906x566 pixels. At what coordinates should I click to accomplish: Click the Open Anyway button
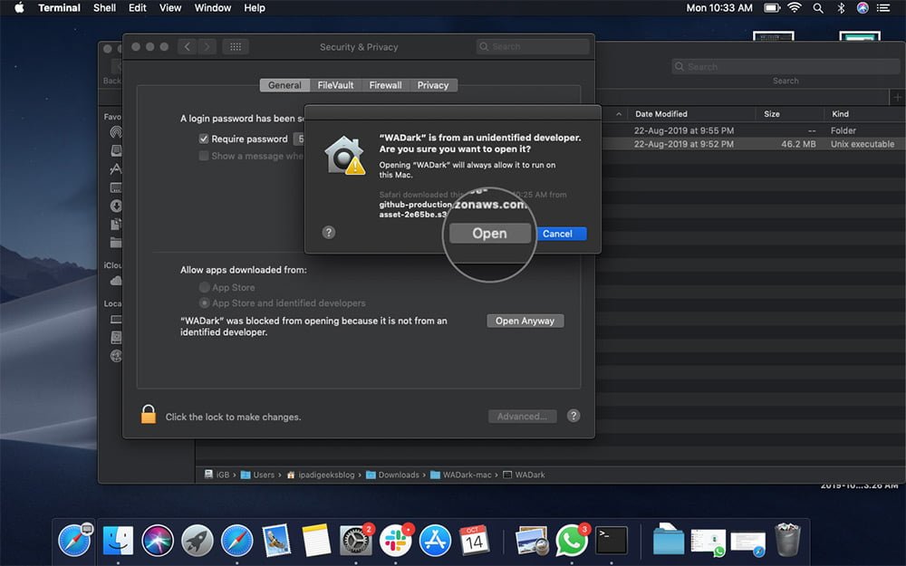pyautogui.click(x=525, y=321)
